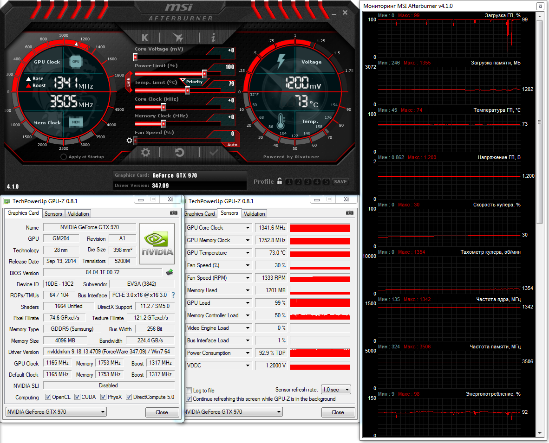This screenshot has height=443, width=549.
Task: Open Power Consumption sensor dropdown
Action: coord(248,353)
